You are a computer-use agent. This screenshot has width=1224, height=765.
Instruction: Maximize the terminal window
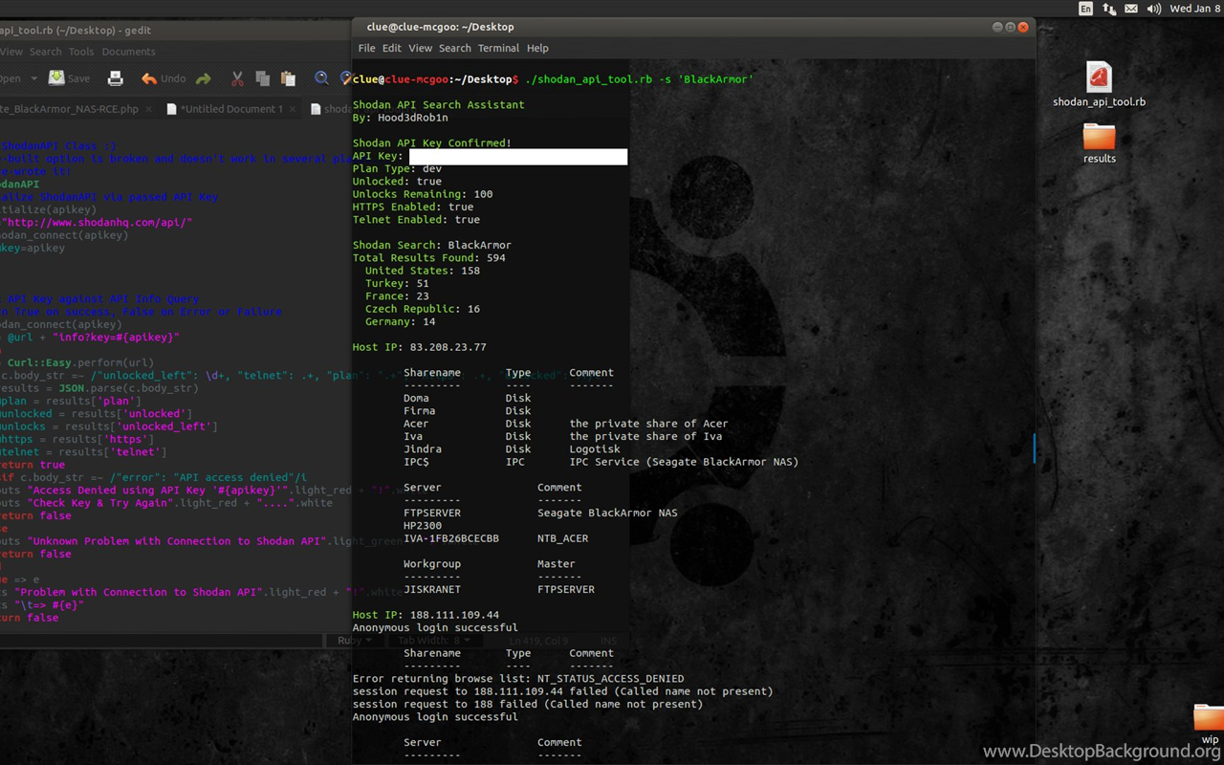click(x=1010, y=27)
